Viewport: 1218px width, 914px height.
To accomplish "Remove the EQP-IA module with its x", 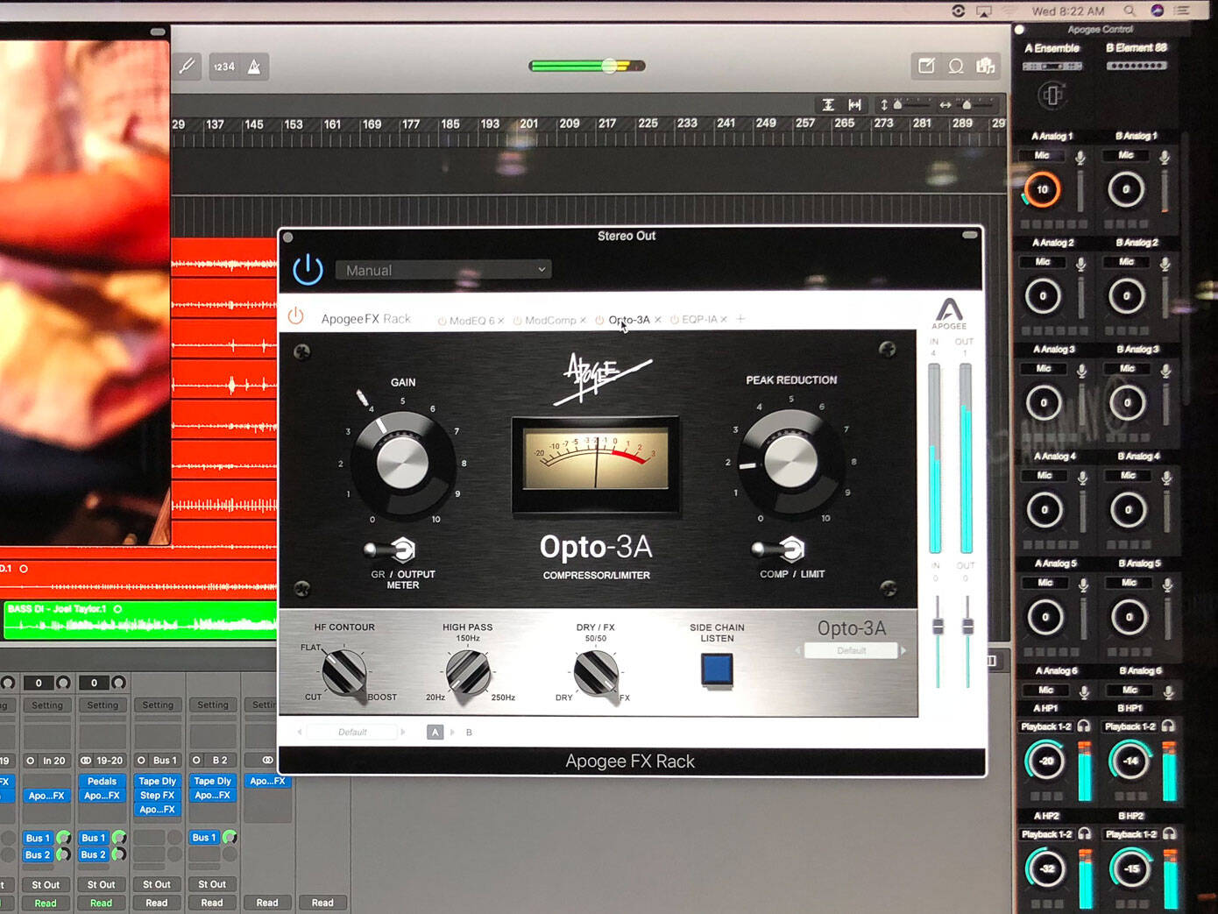I will click(x=724, y=320).
